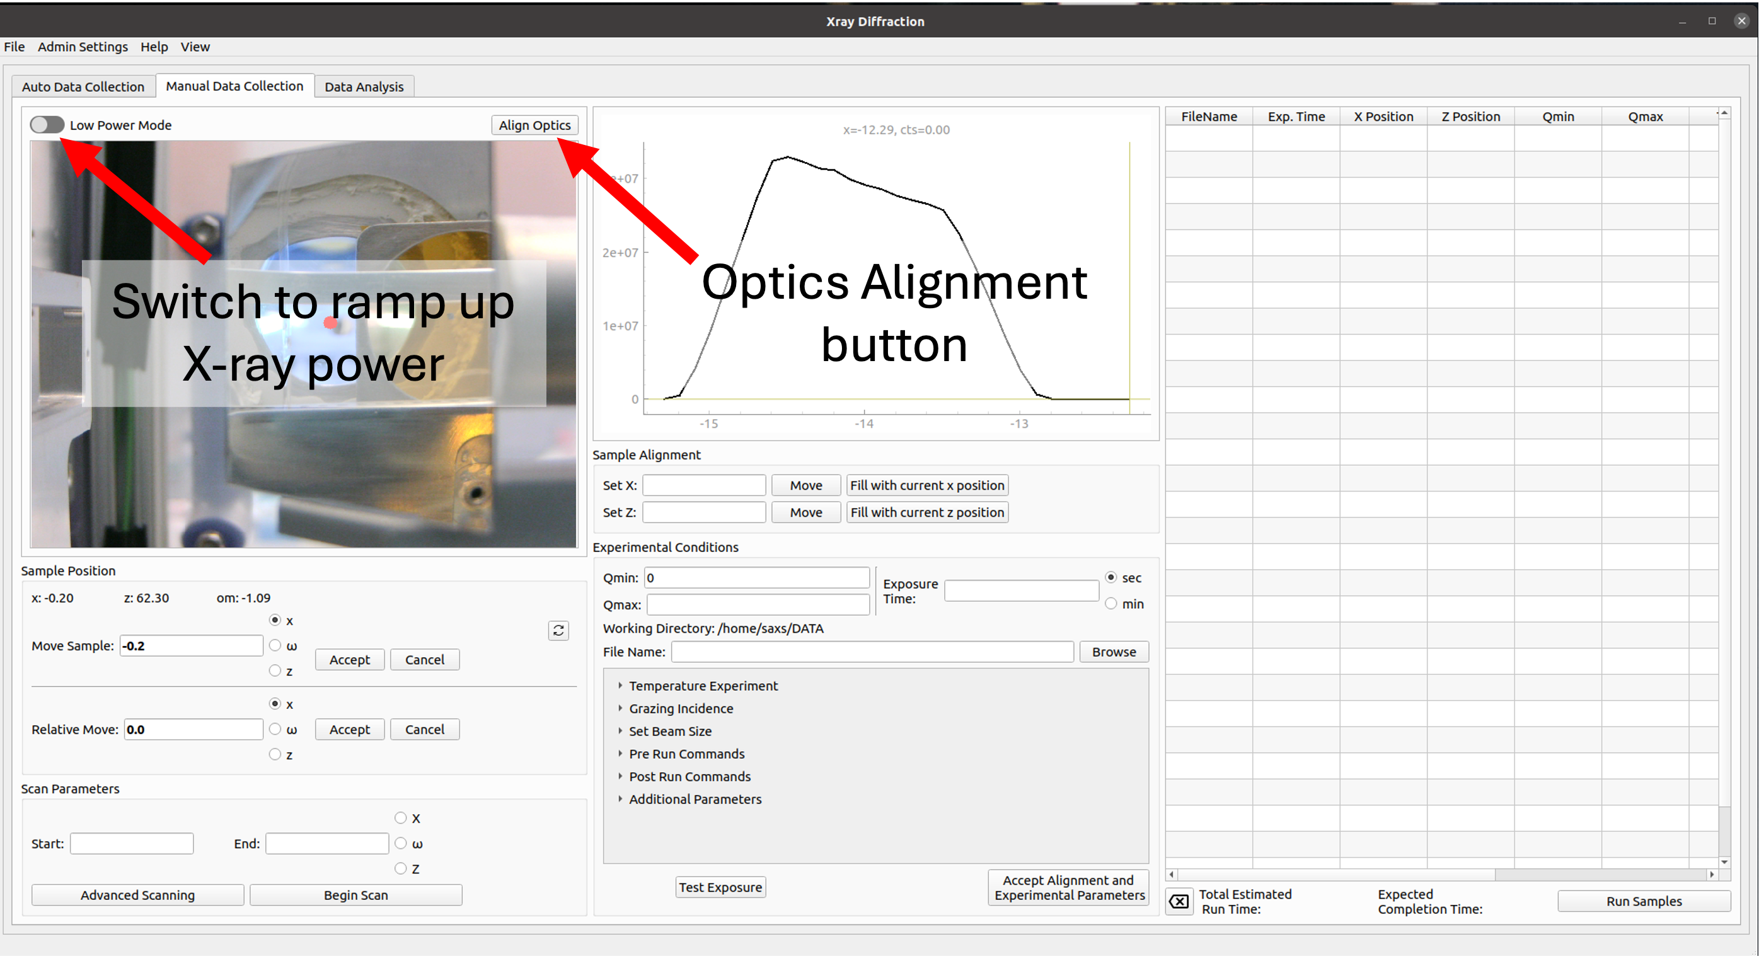Click Fill with current x position

pyautogui.click(x=926, y=485)
